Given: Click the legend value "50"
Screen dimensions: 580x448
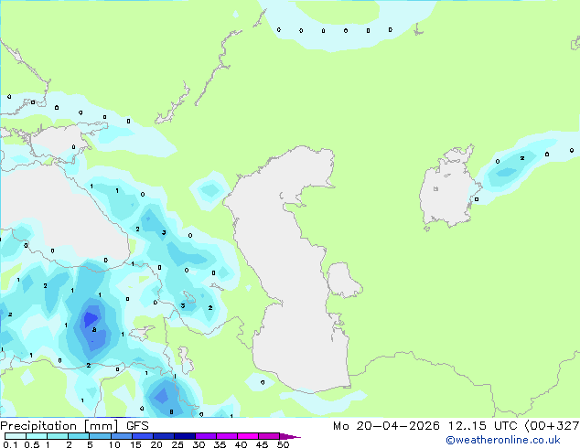Looking at the screenshot, I should pos(284,444).
